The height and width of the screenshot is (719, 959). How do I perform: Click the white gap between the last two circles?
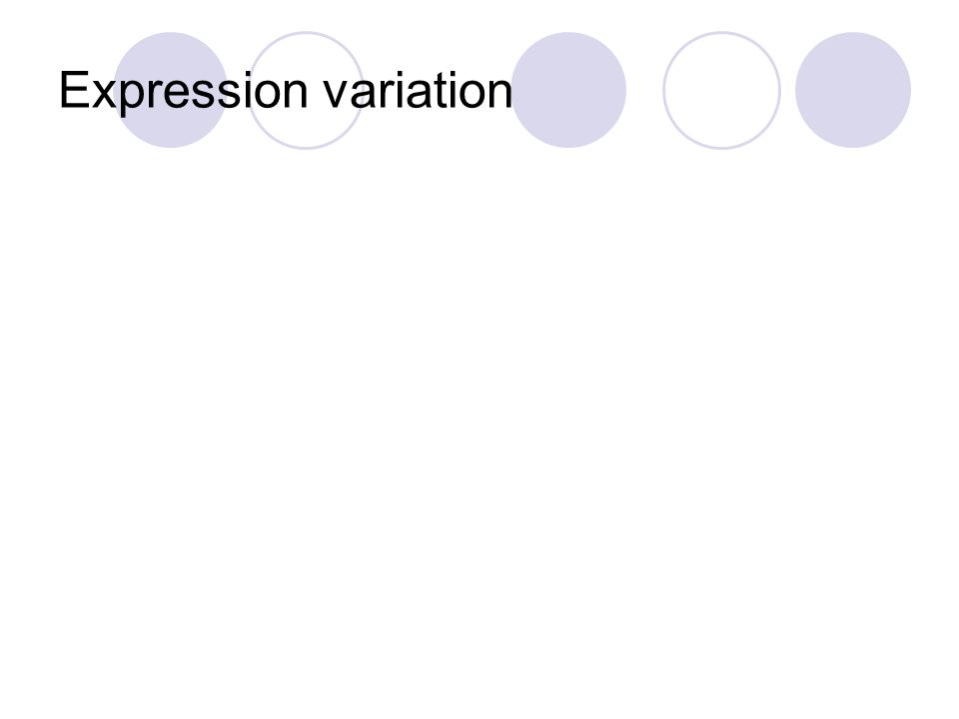coord(788,90)
